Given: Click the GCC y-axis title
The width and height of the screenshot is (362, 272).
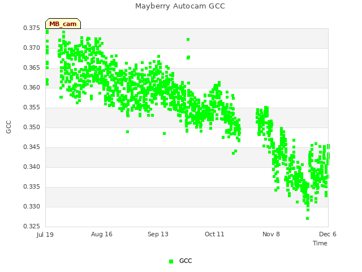Looking at the screenshot, I should pos(8,127).
